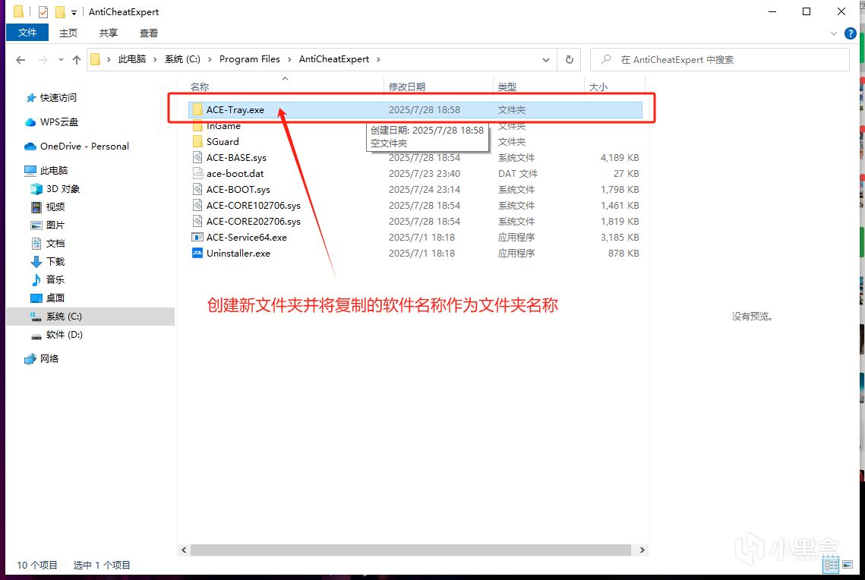This screenshot has height=580, width=865.
Task: Expand the chevron after AntiCheatExpert breadcrumb
Action: [x=378, y=59]
